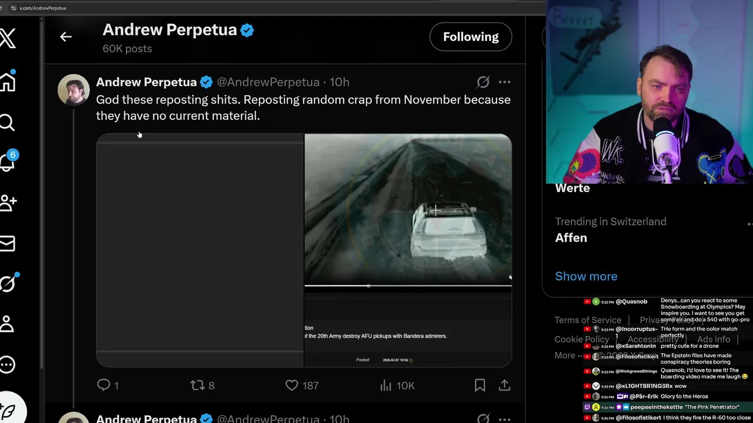The image size is (753, 423).
Task: Open the @AndrewPerpetua handle on the first post
Action: 268,82
